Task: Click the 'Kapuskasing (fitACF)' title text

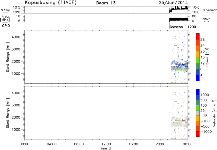Action: pyautogui.click(x=50, y=2)
